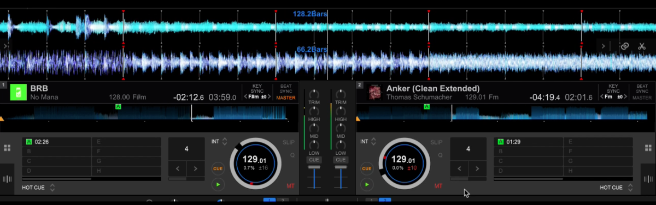
Task: Halve deck 2 loop size left arrow
Action: (x=459, y=168)
